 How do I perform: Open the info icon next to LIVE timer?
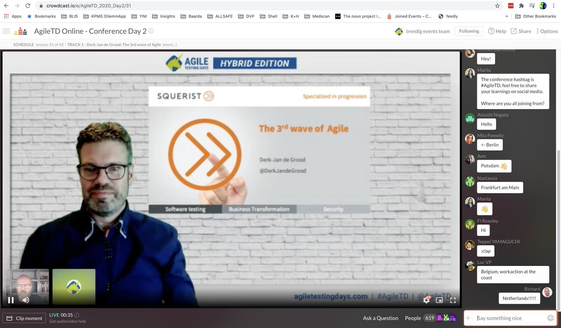tap(77, 315)
